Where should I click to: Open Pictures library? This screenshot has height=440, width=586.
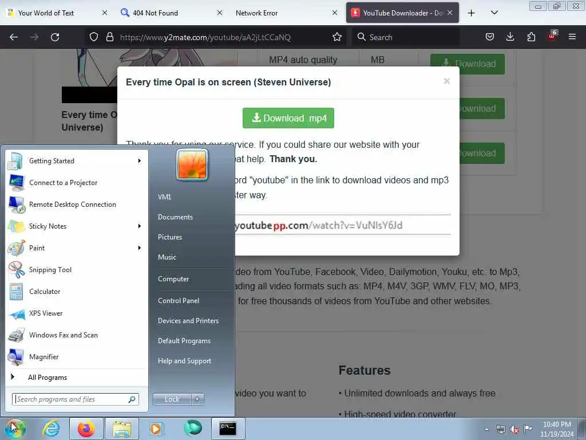click(169, 237)
